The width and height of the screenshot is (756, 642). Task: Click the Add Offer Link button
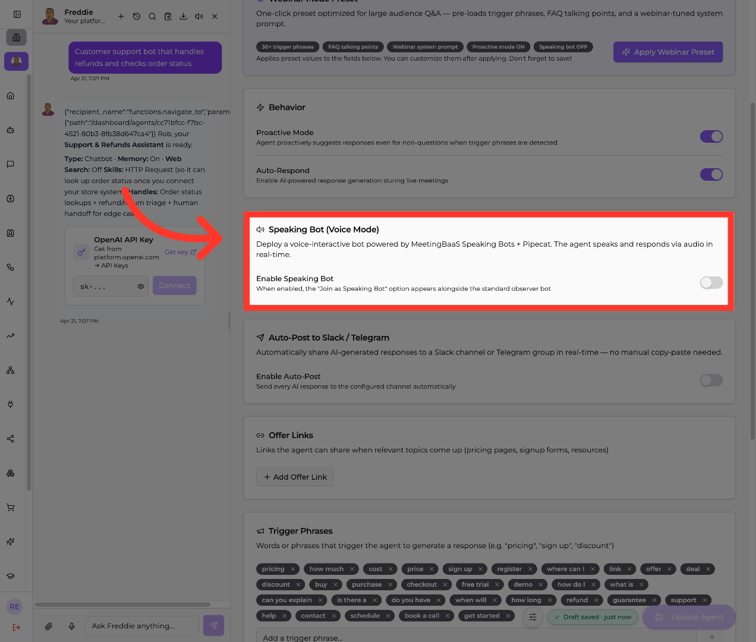295,477
